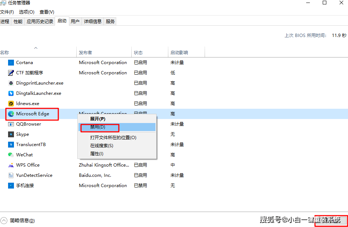Choose 展开(P) in context menu
Screen dimensions: 348x227
[117, 119]
